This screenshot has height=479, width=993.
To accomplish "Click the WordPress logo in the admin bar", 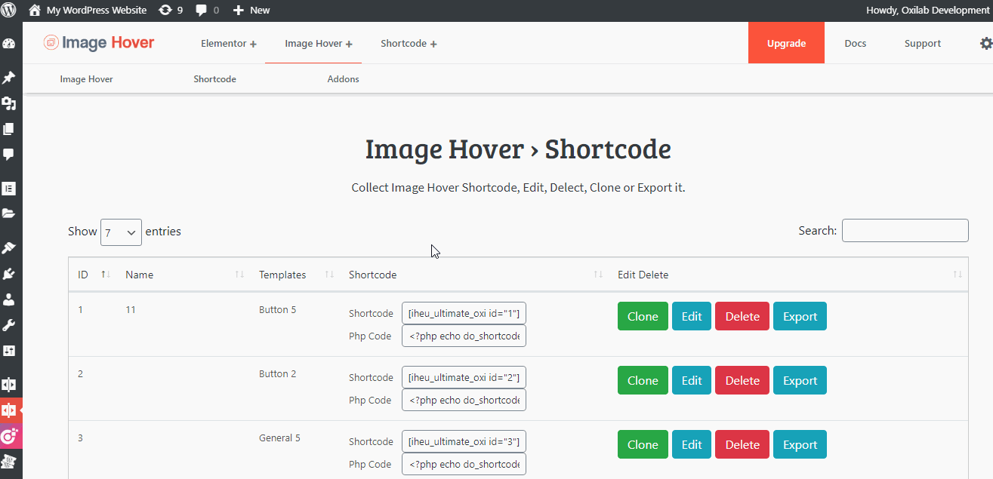I will (10, 11).
